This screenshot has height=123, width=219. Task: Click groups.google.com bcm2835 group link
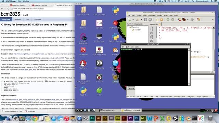click(x=49, y=58)
